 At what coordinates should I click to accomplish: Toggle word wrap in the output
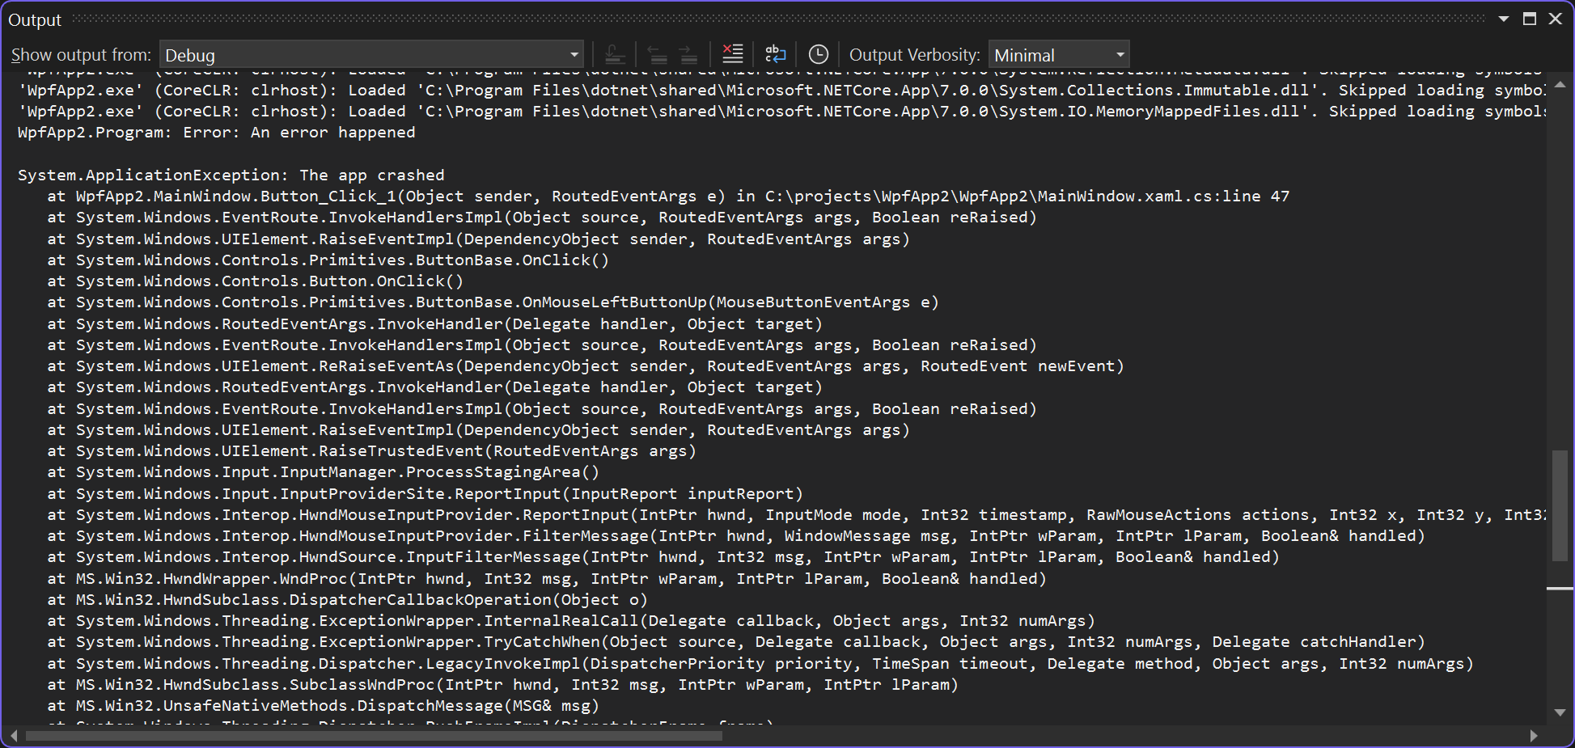pos(776,53)
